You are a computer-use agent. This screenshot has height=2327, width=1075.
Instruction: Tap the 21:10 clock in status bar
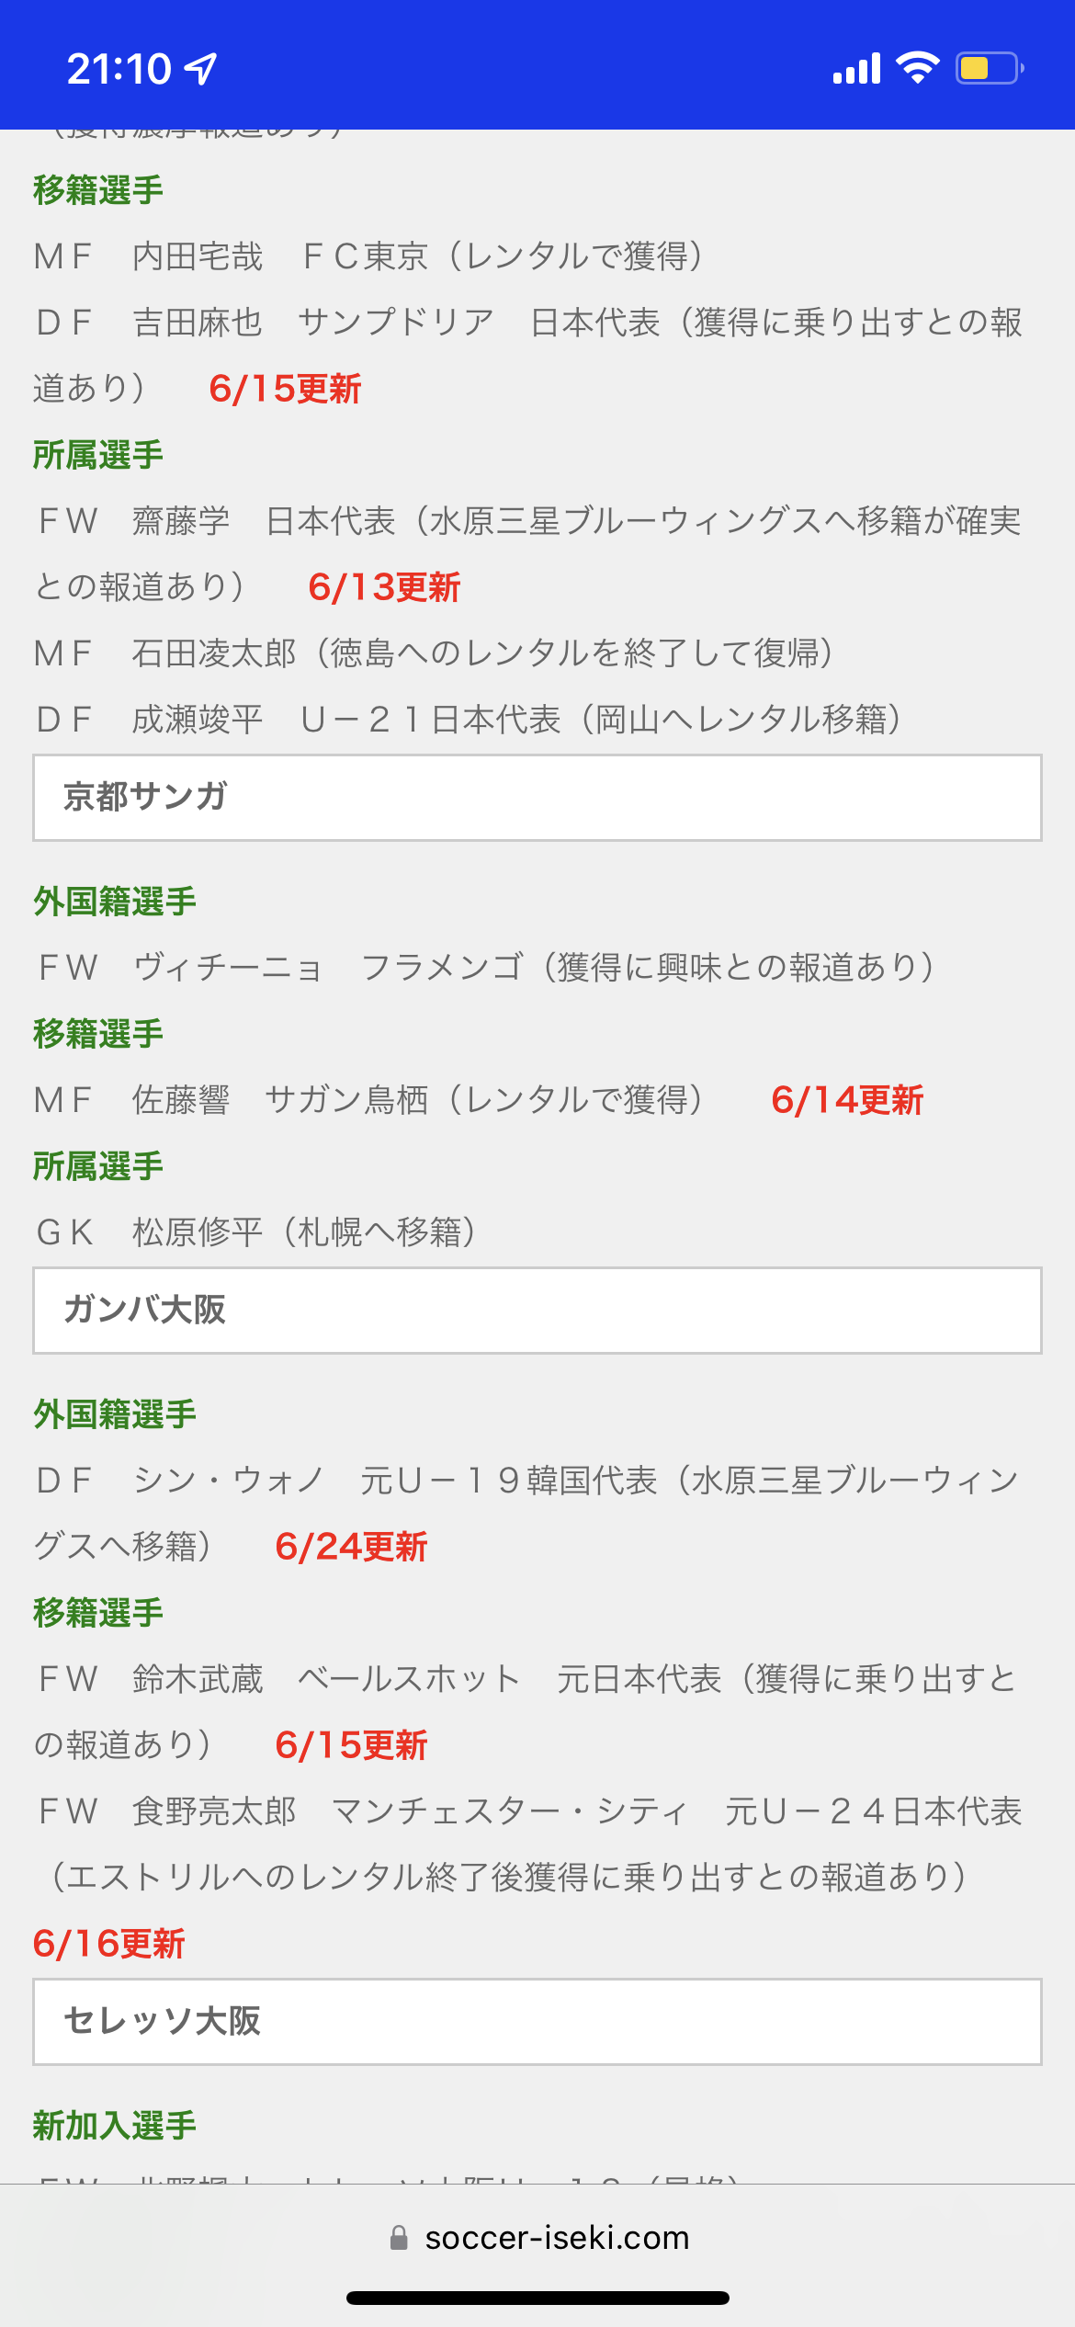[119, 69]
